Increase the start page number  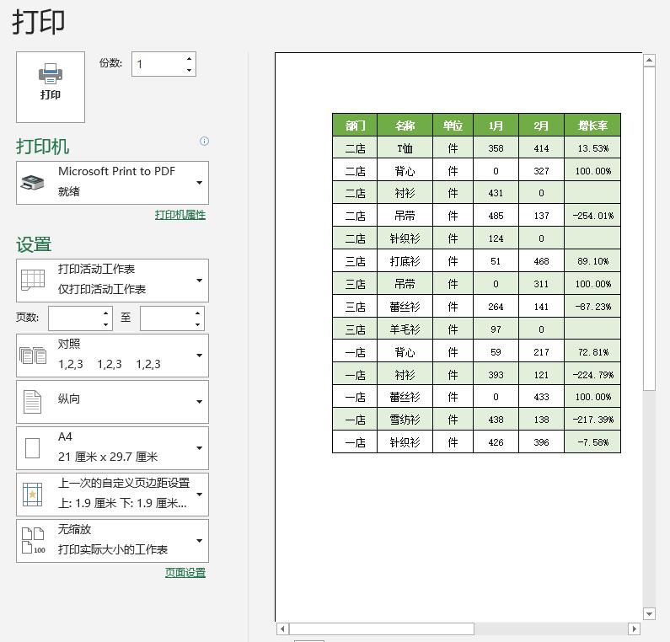(x=105, y=313)
